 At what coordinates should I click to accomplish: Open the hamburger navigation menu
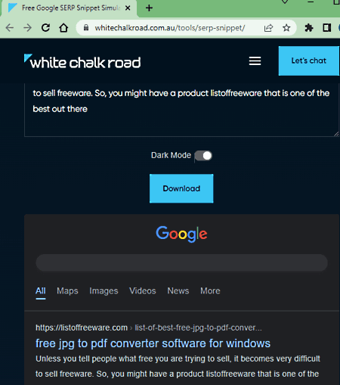(x=255, y=61)
